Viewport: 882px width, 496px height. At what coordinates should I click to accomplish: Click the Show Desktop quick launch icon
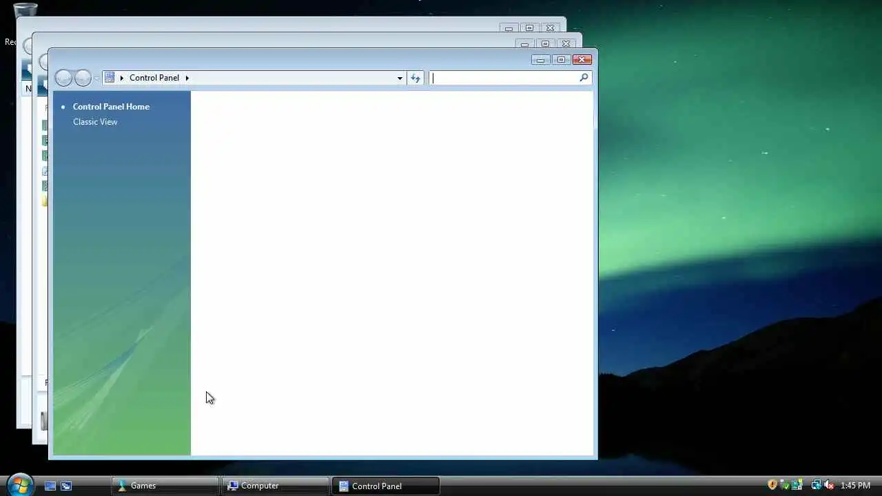point(50,486)
